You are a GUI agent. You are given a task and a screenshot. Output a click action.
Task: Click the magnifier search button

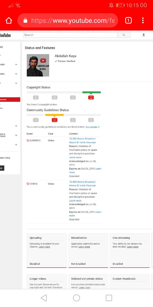tap(124, 35)
